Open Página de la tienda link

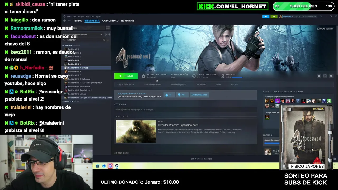pos(126,84)
